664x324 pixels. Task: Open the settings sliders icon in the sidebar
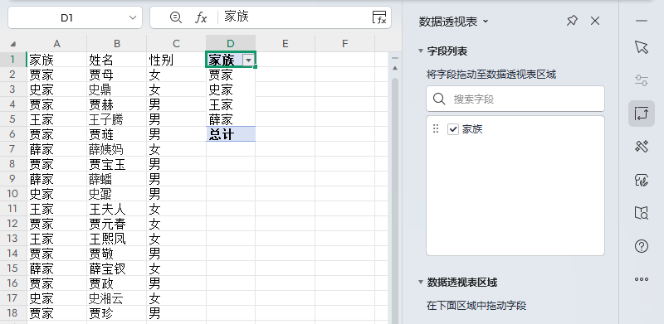[642, 80]
